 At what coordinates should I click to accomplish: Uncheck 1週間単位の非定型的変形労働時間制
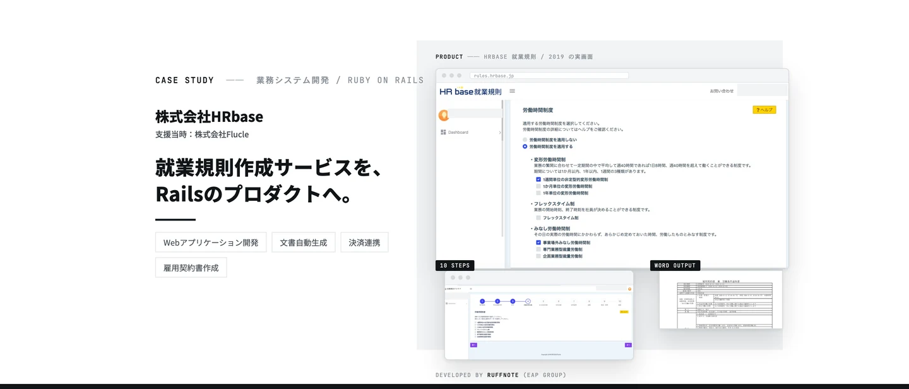[538, 179]
